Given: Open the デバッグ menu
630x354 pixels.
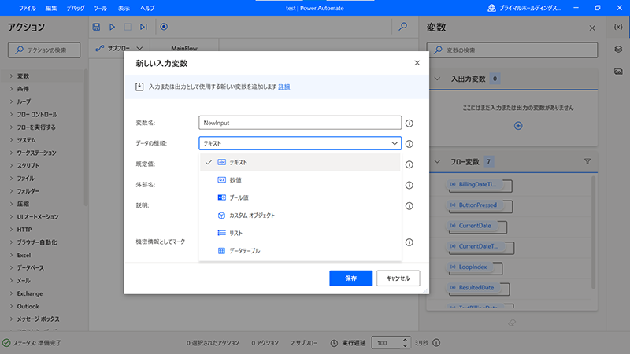Looking at the screenshot, I should pos(76,7).
